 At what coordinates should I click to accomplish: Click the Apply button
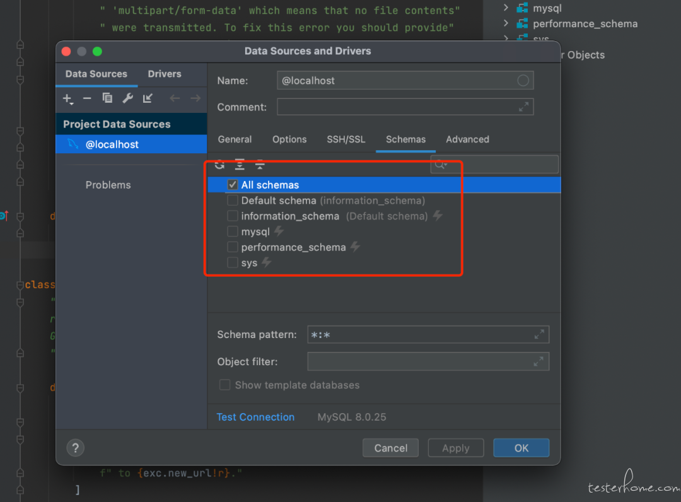[x=456, y=448]
